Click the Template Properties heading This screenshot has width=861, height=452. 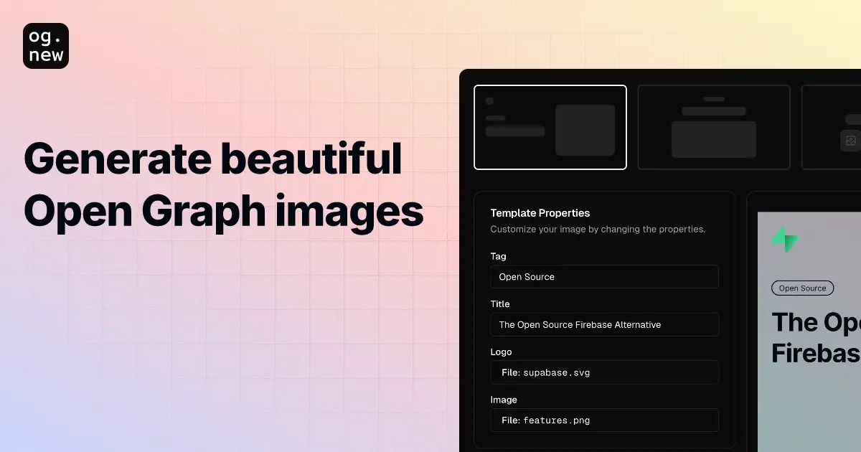coord(540,213)
